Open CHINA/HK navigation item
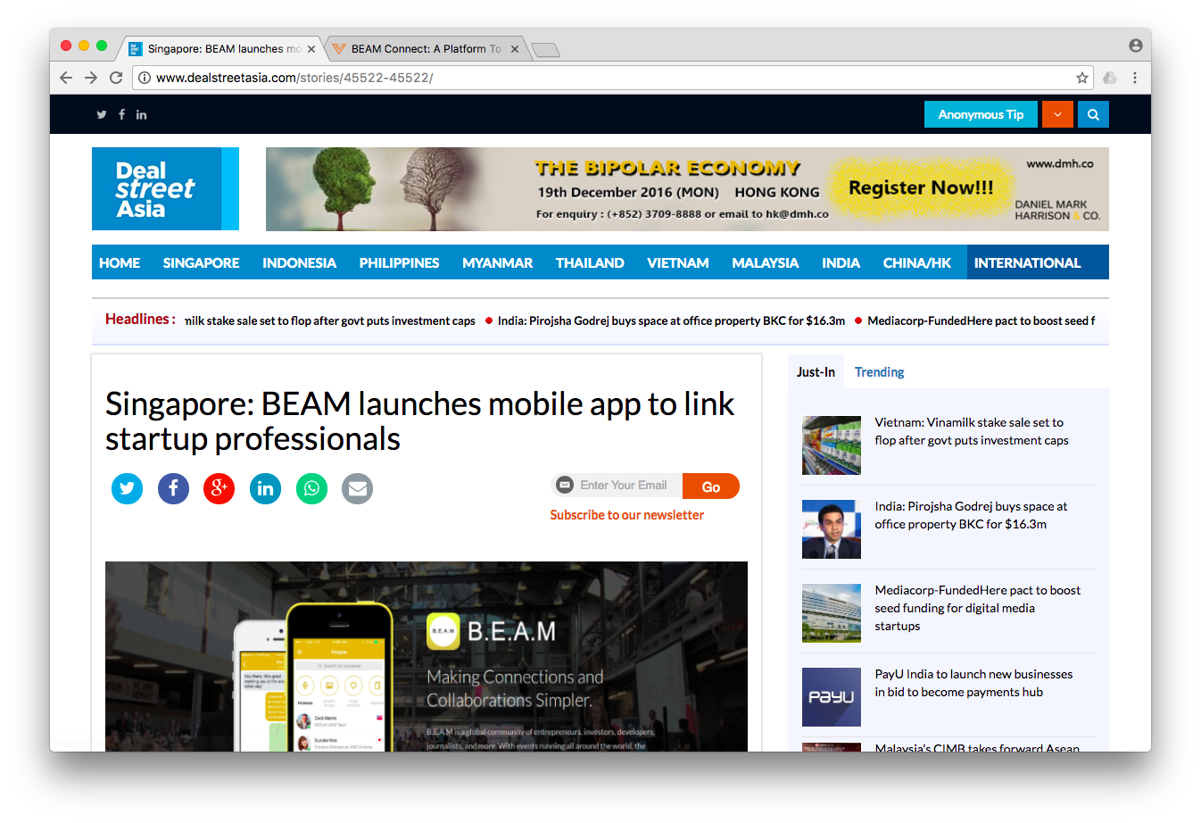The height and width of the screenshot is (823, 1201). (916, 262)
